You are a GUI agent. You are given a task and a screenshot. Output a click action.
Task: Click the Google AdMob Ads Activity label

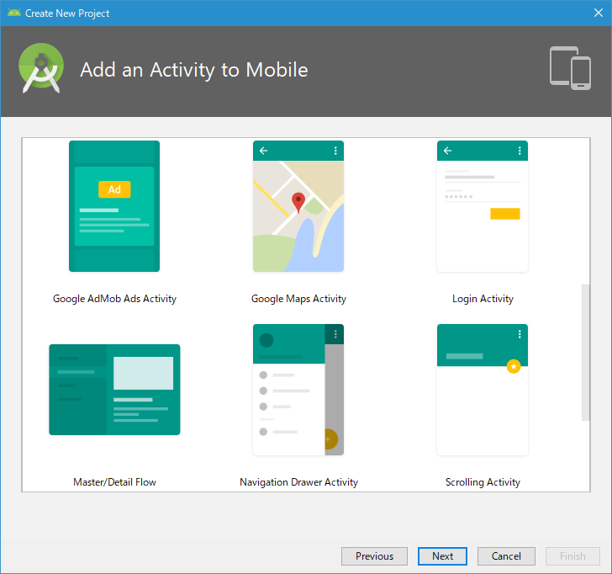pos(114,299)
